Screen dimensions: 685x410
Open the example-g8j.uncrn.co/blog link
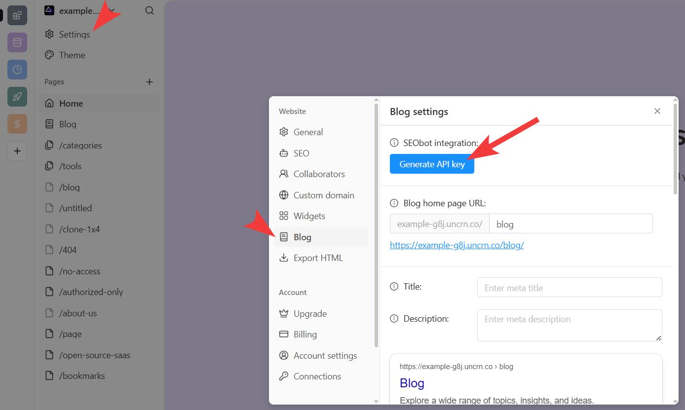[x=457, y=245]
